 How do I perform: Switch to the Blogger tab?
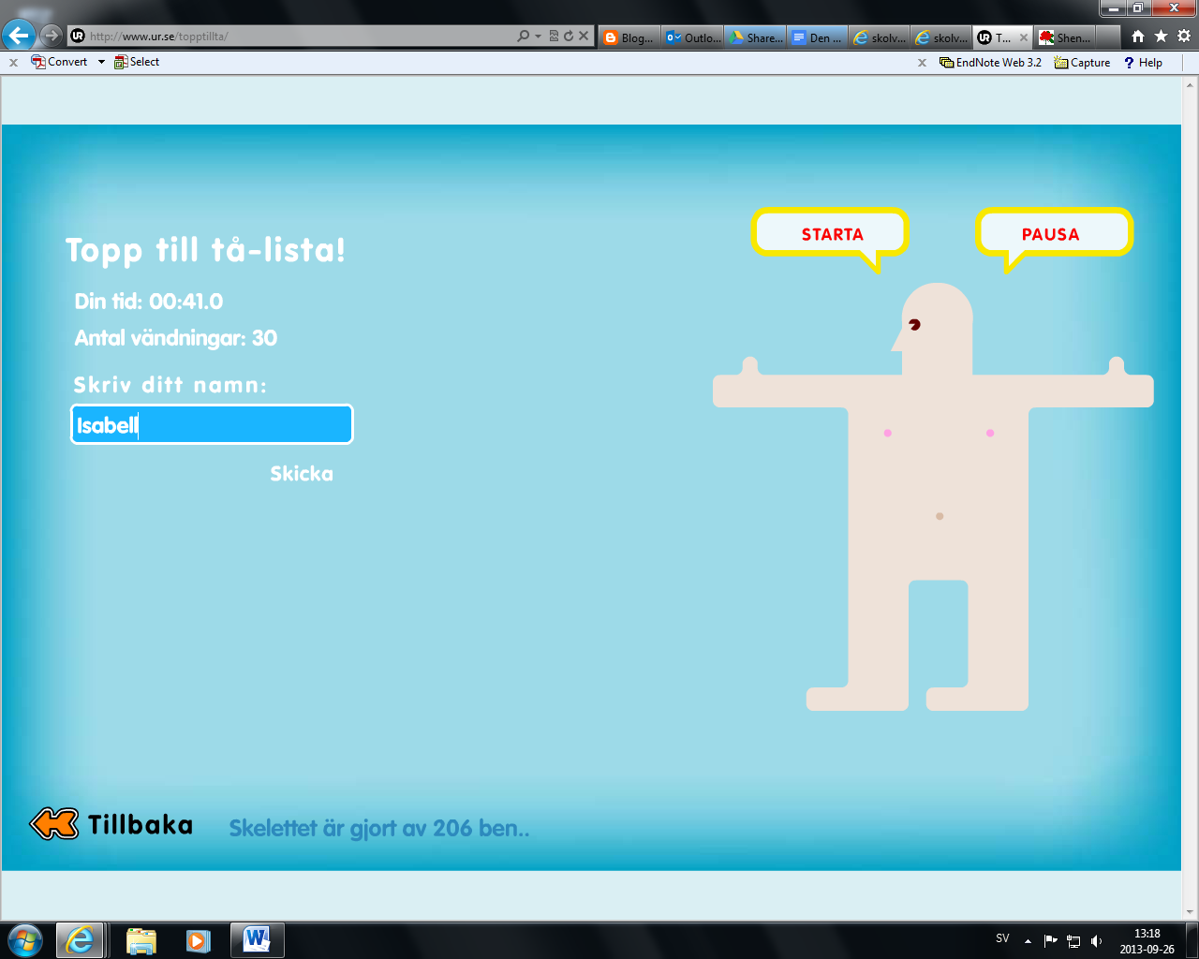(629, 37)
